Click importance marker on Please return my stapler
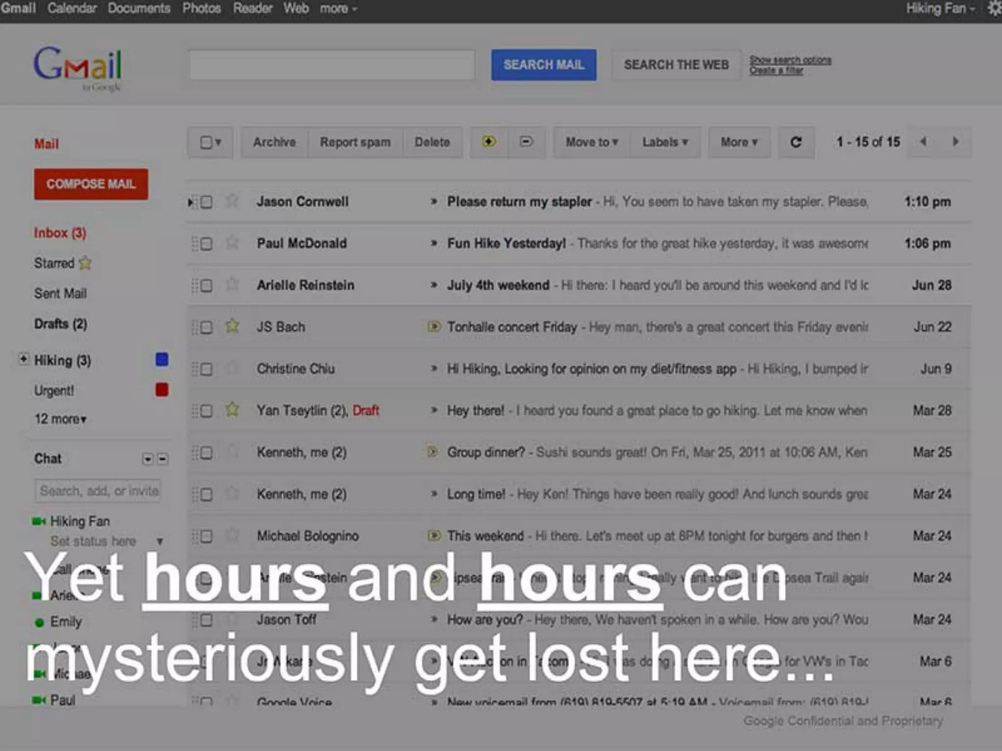The image size is (1002, 751). 433,201
